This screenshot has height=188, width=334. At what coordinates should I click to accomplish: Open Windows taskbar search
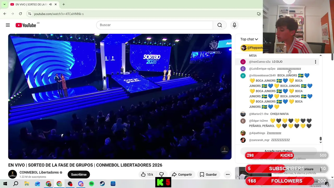click(x=16, y=184)
